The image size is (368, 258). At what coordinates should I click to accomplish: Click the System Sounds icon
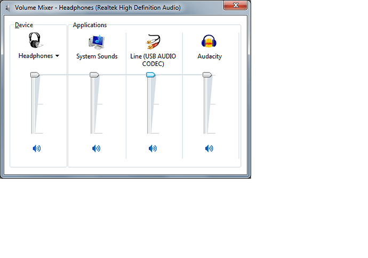point(97,42)
